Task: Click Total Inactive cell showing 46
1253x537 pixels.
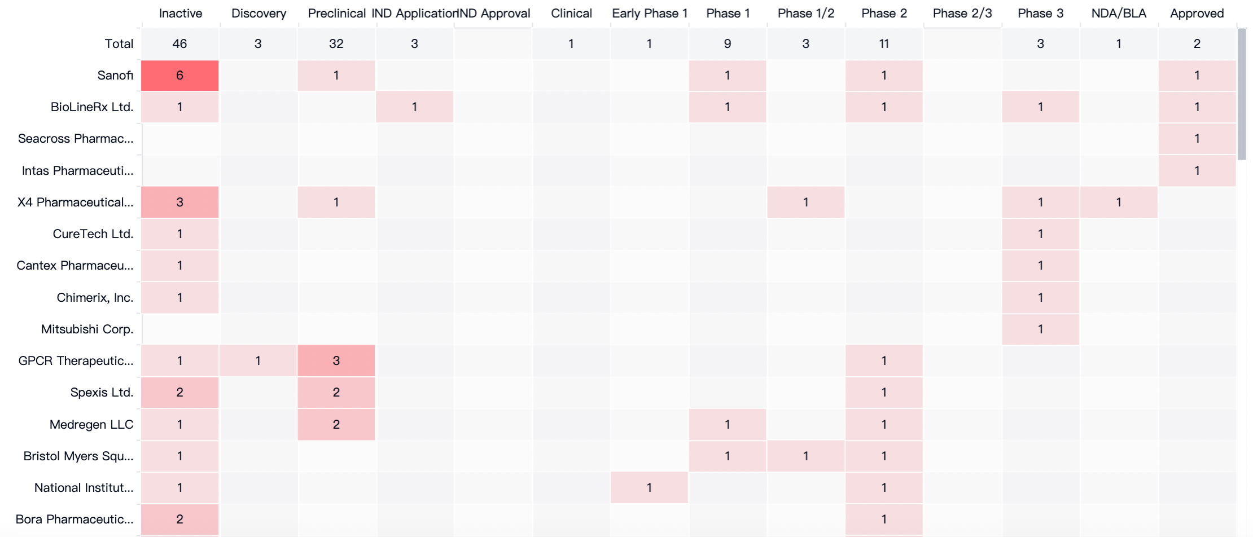Action: coord(179,44)
